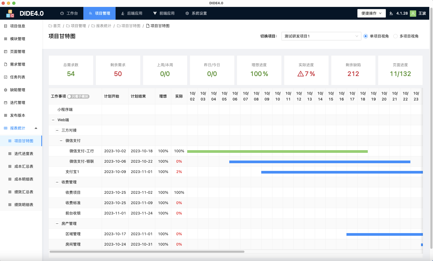Open the 项目管理 top menu tab
433x261 pixels.
[x=99, y=13]
